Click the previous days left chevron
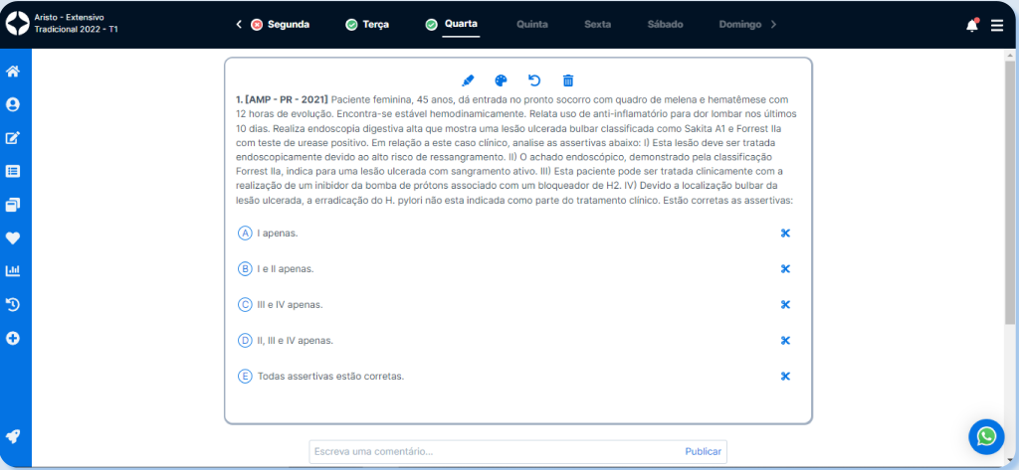Screen dimensions: 1019x470 point(239,24)
